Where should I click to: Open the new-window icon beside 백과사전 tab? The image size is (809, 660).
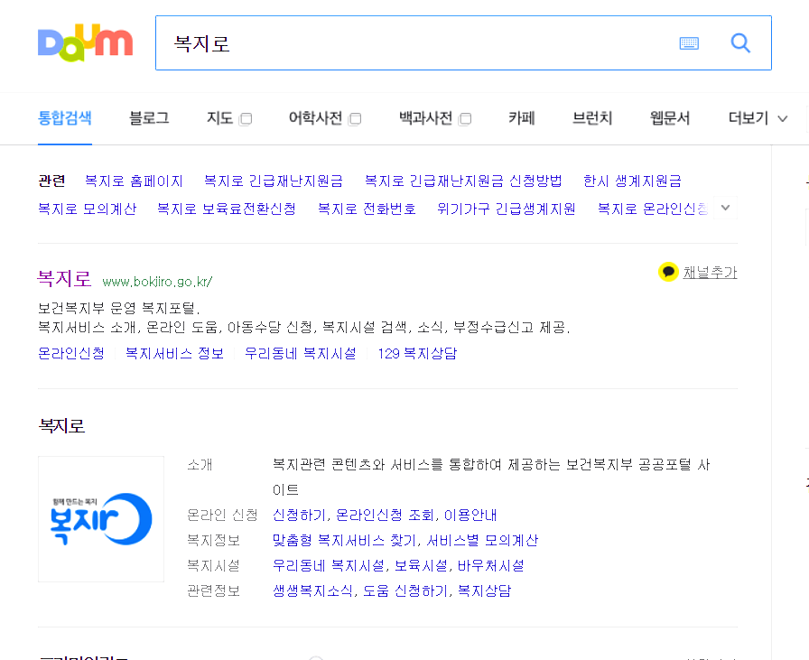[465, 118]
